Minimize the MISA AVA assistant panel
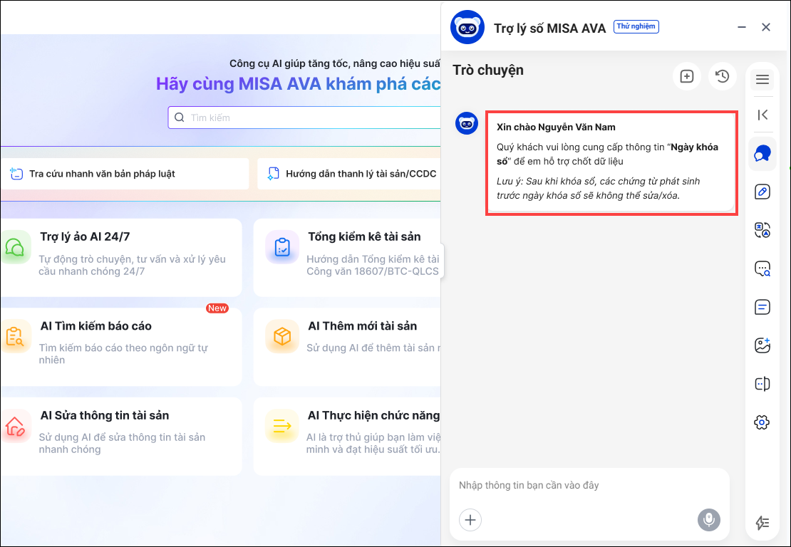The image size is (791, 547). 742,27
